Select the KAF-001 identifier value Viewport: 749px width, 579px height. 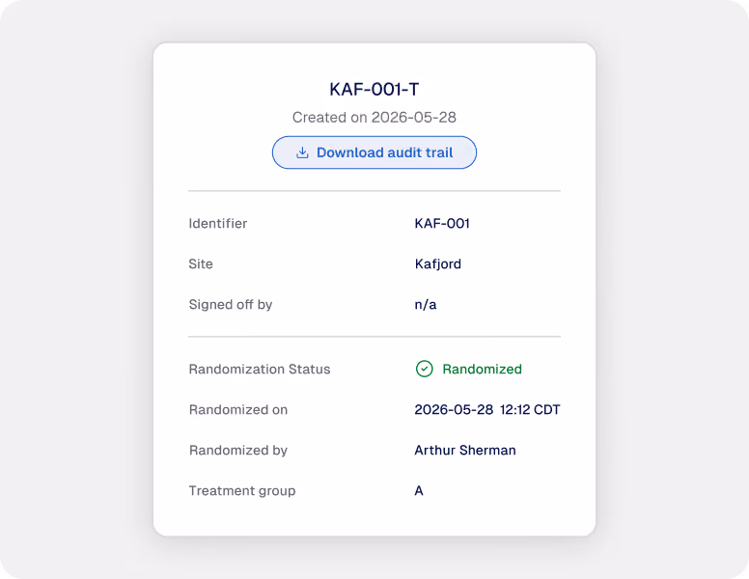point(442,223)
